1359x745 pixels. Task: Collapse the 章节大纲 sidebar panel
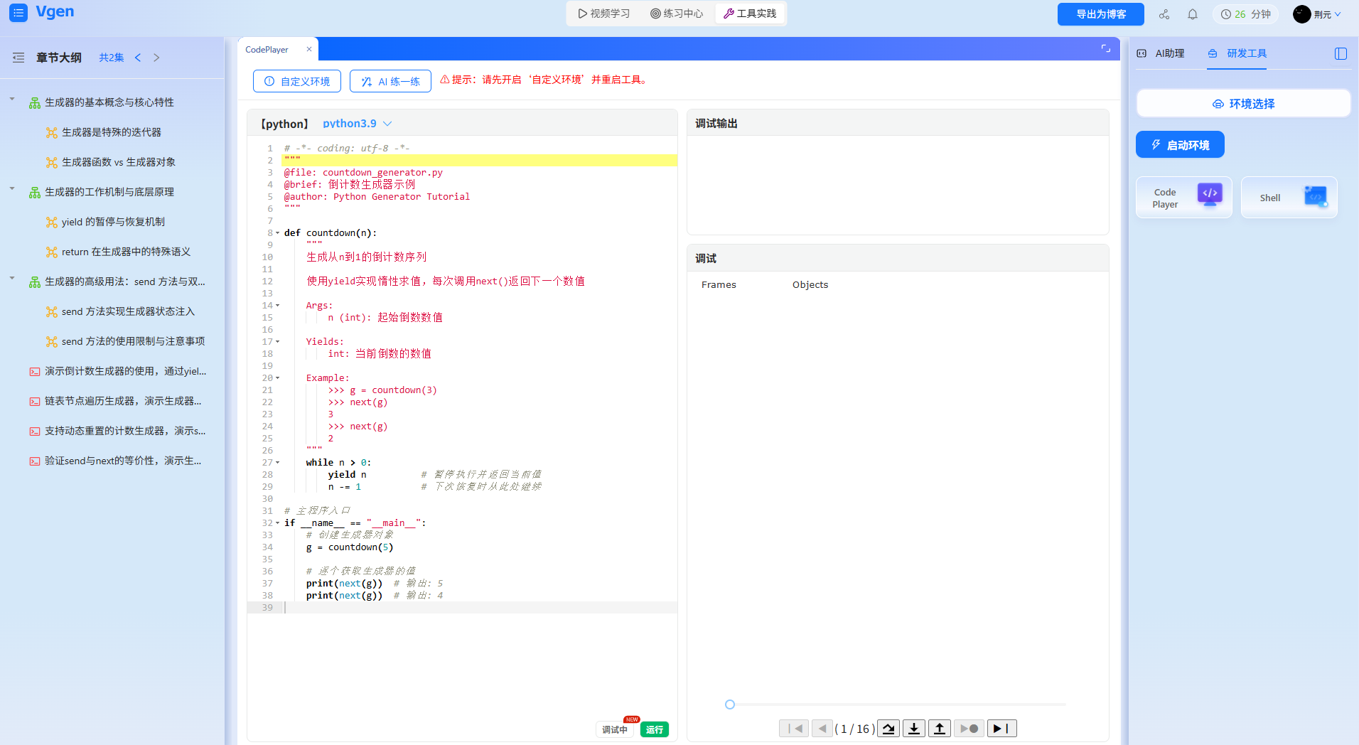point(18,58)
